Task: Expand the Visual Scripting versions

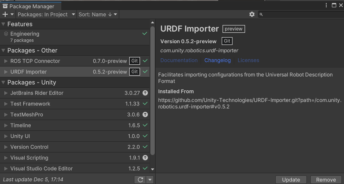Action: coord(6,158)
